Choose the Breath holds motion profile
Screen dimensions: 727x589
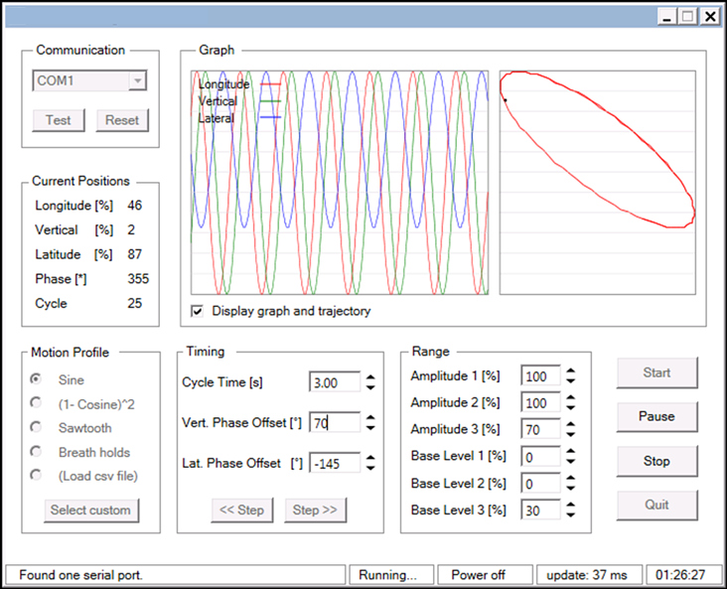tap(37, 452)
